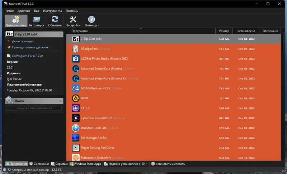This screenshot has width=287, height=174.
Task: Click the Finger Sensing Pad Driver icon
Action: point(76,148)
